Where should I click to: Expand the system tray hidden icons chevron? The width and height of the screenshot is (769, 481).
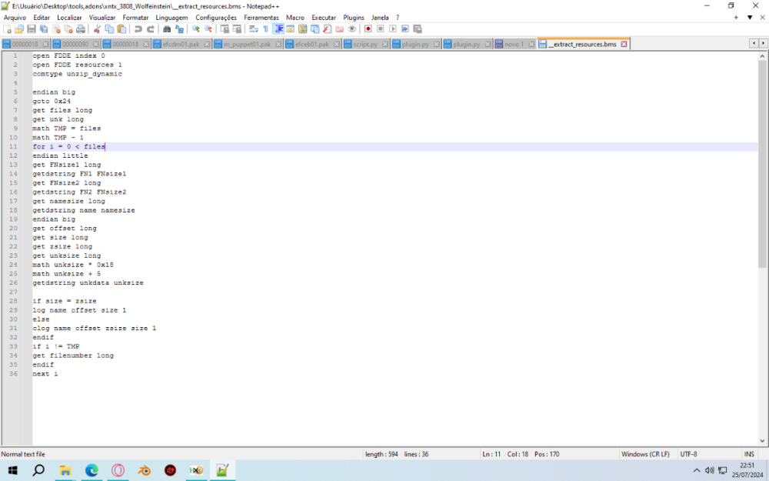(697, 470)
